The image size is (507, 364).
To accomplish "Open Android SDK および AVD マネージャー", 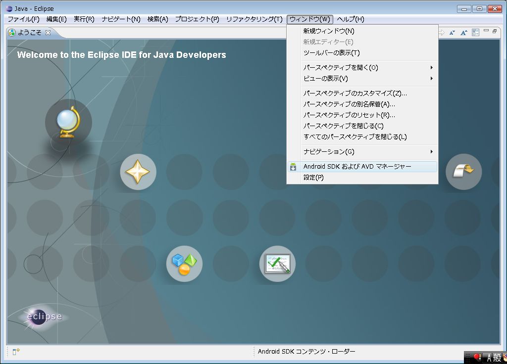I will pos(362,167).
